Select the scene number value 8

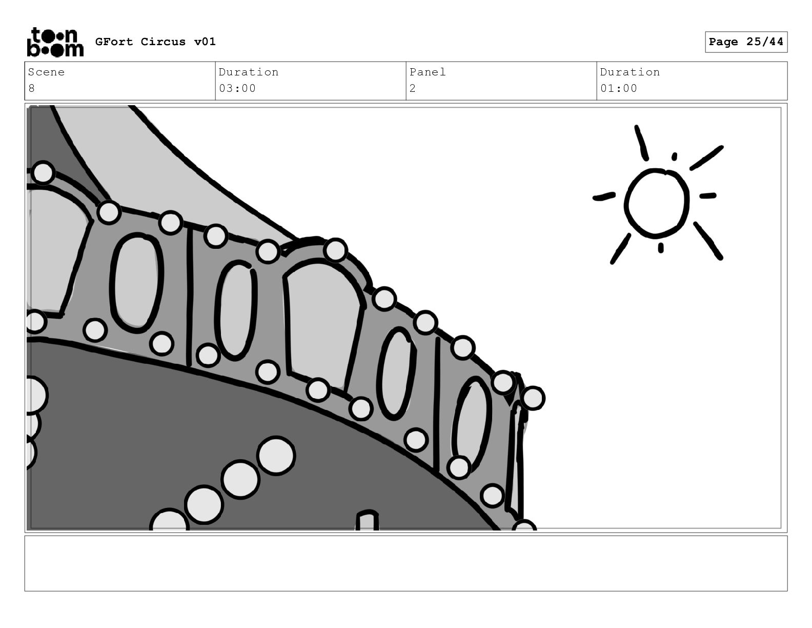point(32,88)
